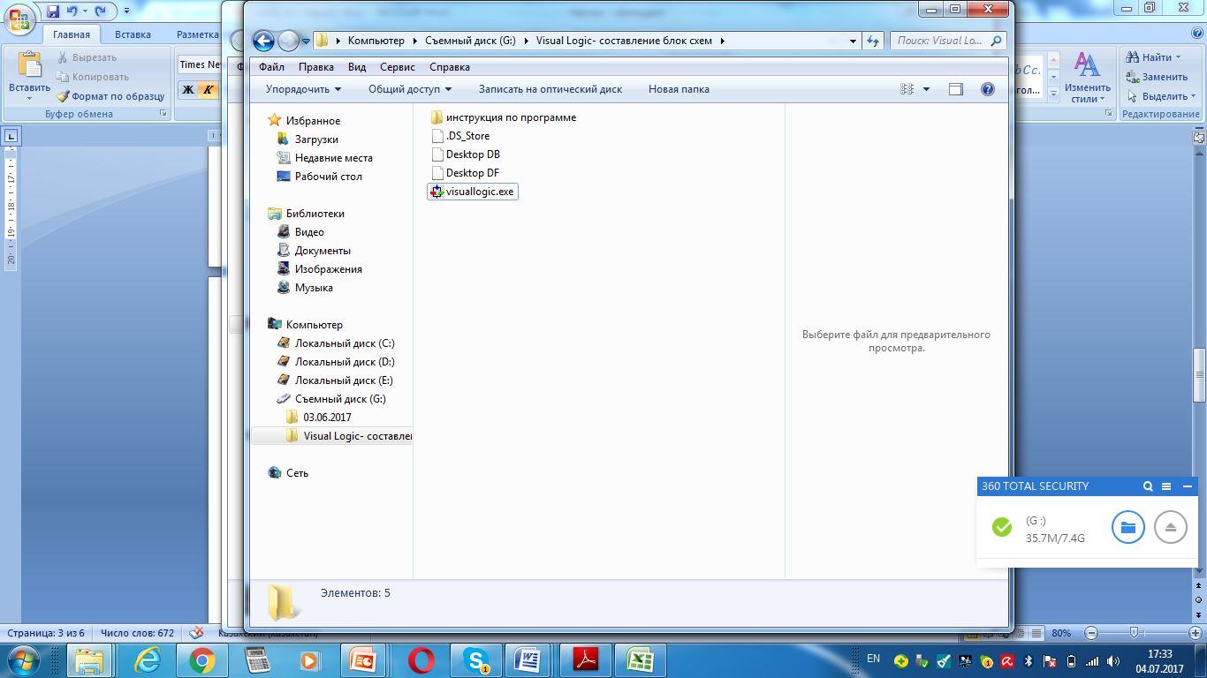The width and height of the screenshot is (1207, 678).
Task: Select the Desktop DB file
Action: tap(465, 154)
